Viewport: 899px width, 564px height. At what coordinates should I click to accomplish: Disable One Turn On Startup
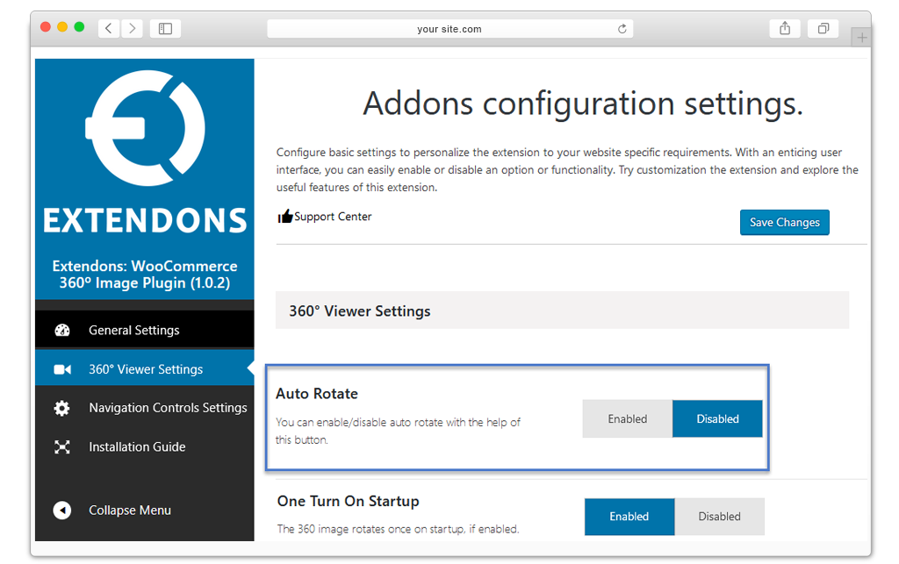coord(719,517)
